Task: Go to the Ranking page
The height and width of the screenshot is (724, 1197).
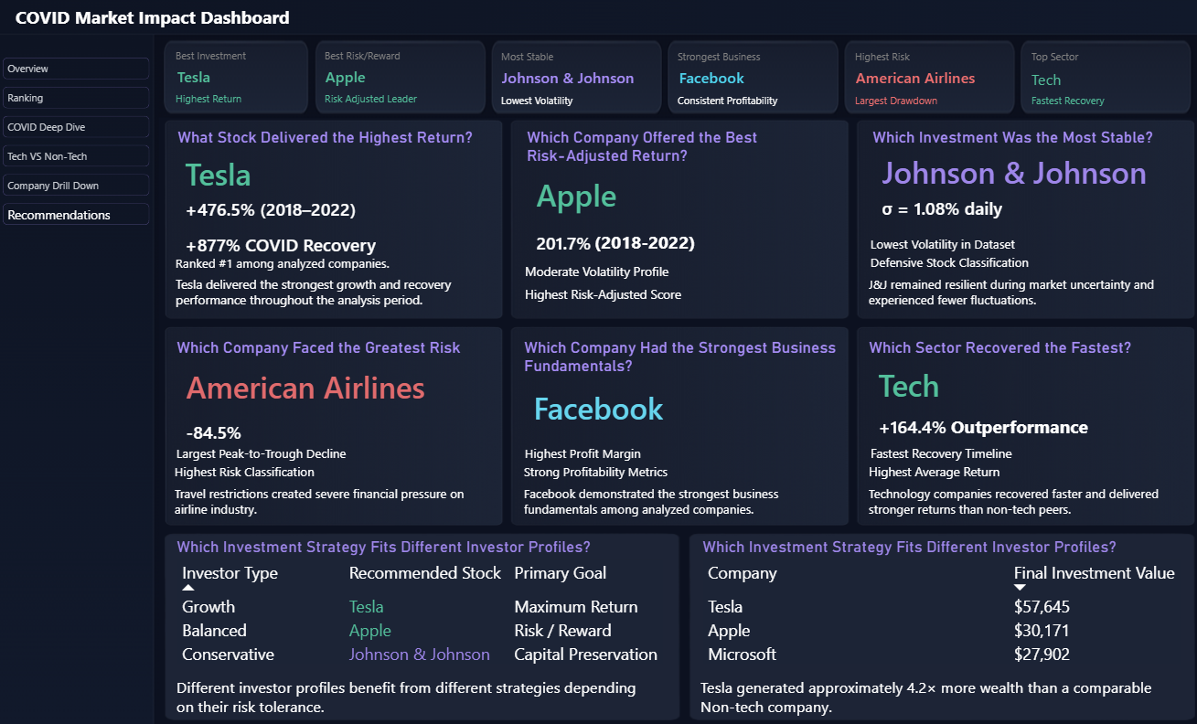Action: coord(76,98)
